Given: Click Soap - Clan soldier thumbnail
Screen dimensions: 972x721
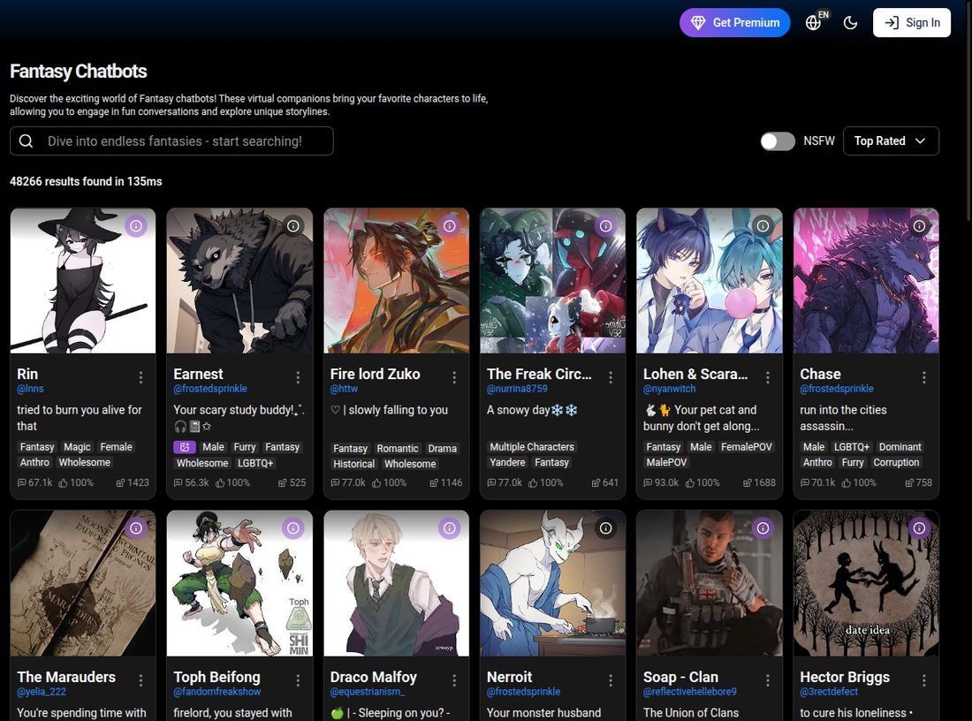Looking at the screenshot, I should pos(710,583).
